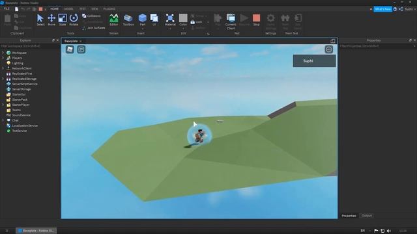Close the Baseplate tab
Viewport: 417px width, 234px height.
click(81, 41)
